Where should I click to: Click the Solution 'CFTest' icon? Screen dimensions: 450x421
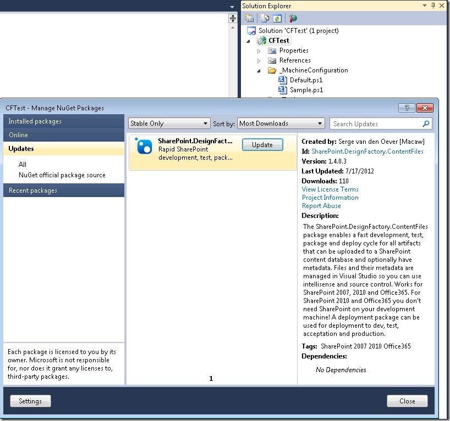(251, 31)
